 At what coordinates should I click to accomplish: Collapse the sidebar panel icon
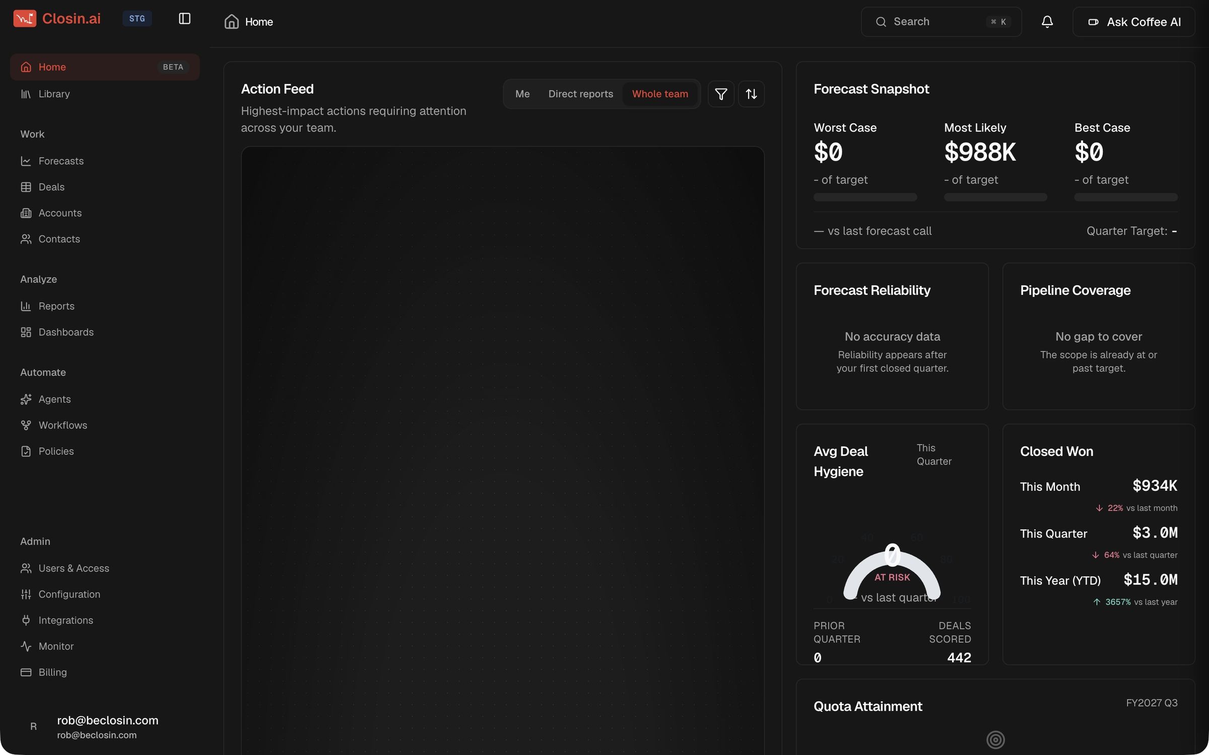[x=184, y=19]
